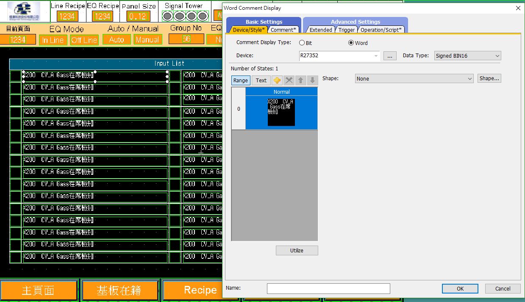Open device browse ellipsis button

click(390, 56)
